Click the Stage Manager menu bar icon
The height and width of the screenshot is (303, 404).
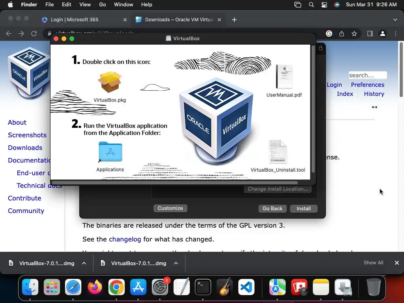pyautogui.click(x=297, y=5)
